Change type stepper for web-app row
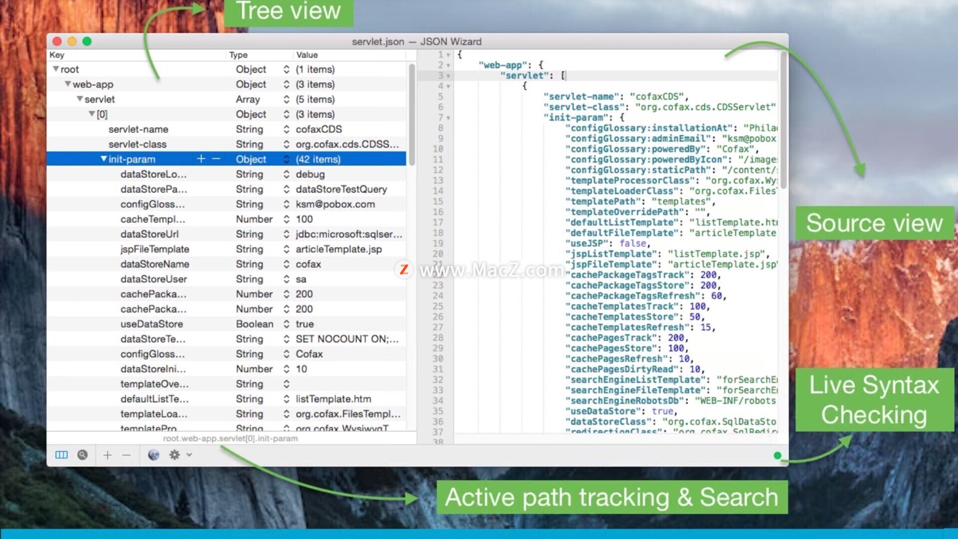This screenshot has width=958, height=539. (x=286, y=84)
